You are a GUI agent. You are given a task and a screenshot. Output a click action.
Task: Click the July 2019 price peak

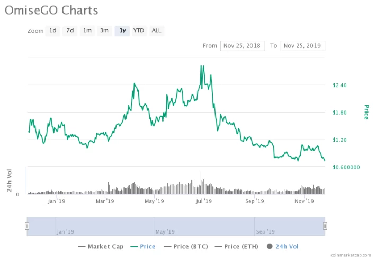coord(201,65)
